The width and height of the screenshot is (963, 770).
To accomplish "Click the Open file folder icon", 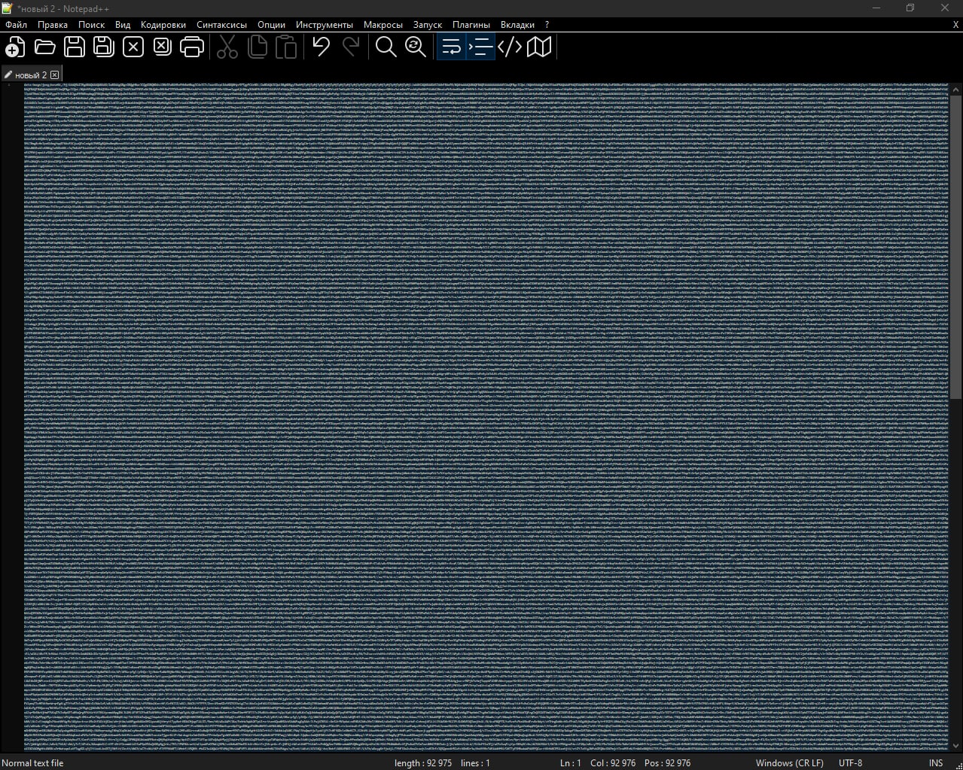I will point(45,47).
